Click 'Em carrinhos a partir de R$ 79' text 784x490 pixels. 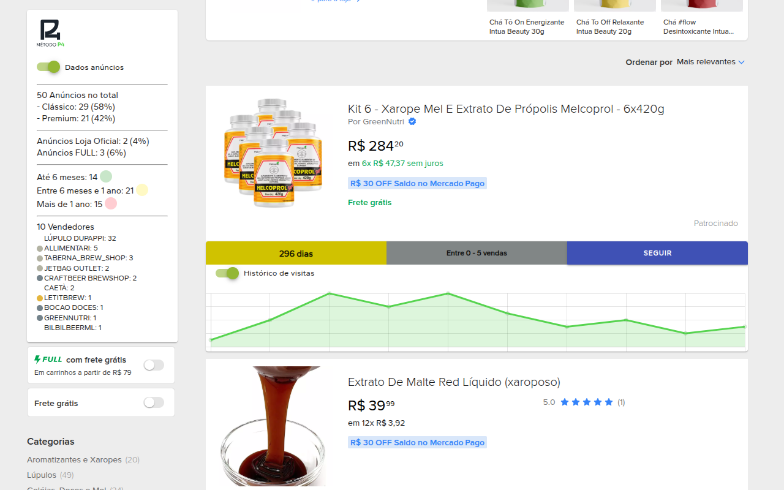pos(83,372)
